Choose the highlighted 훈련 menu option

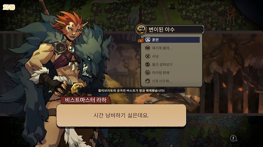[x=172, y=40]
